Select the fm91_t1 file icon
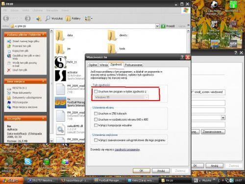 (60, 62)
